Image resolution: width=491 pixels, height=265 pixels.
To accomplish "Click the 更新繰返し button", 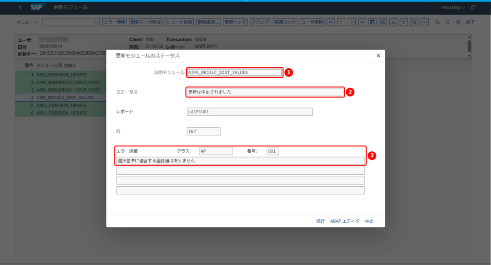I will [x=208, y=22].
